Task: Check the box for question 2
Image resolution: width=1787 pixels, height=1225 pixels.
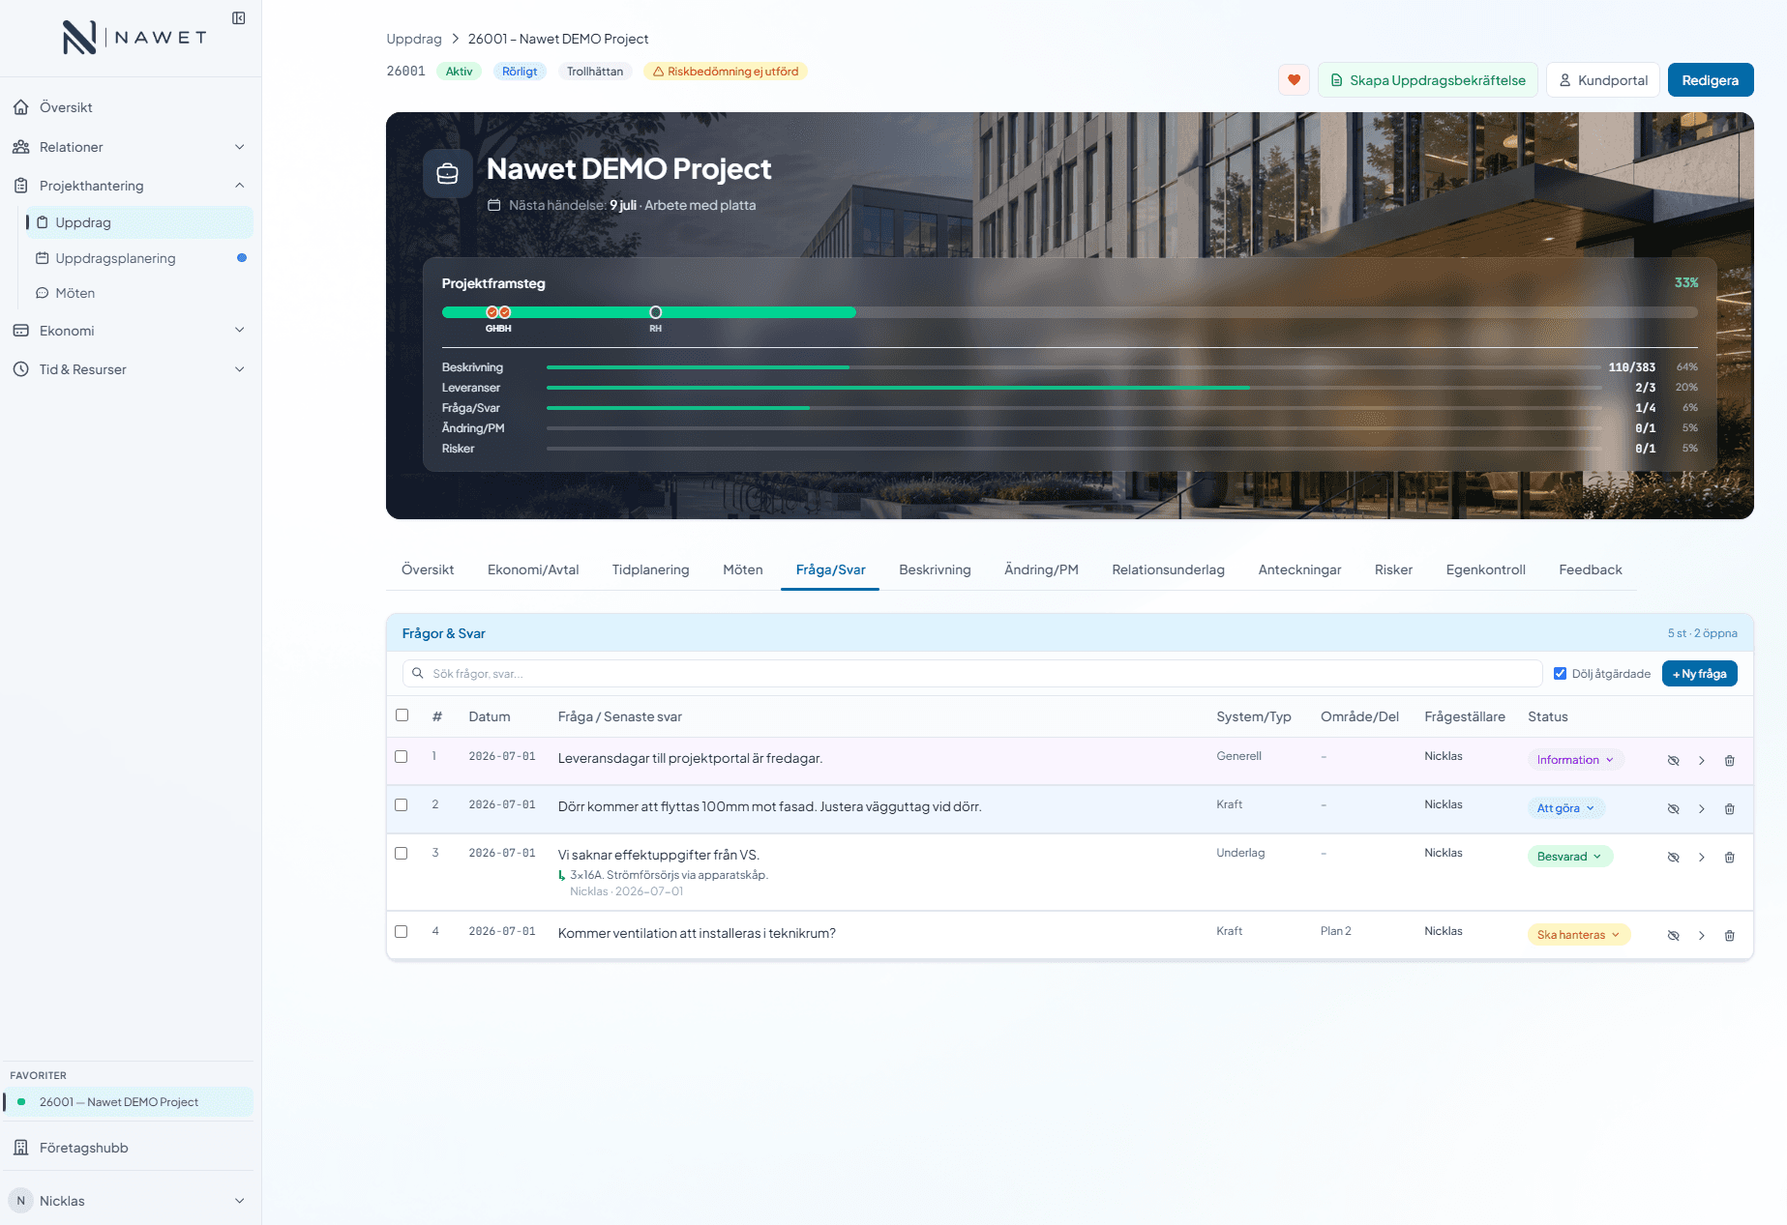Action: (402, 805)
